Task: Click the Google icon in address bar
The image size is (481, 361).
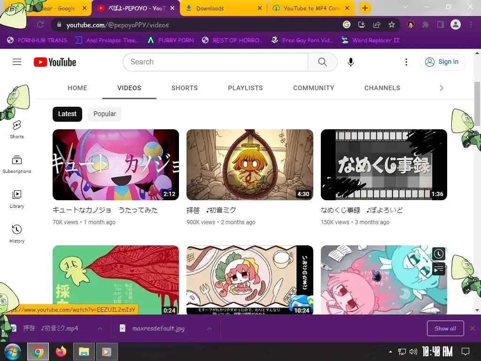Action: pyautogui.click(x=346, y=24)
